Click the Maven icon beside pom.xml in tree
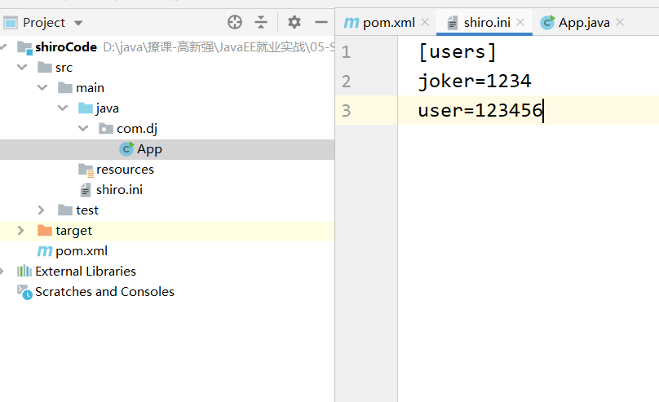Viewport: 659px width, 402px height. [x=45, y=251]
